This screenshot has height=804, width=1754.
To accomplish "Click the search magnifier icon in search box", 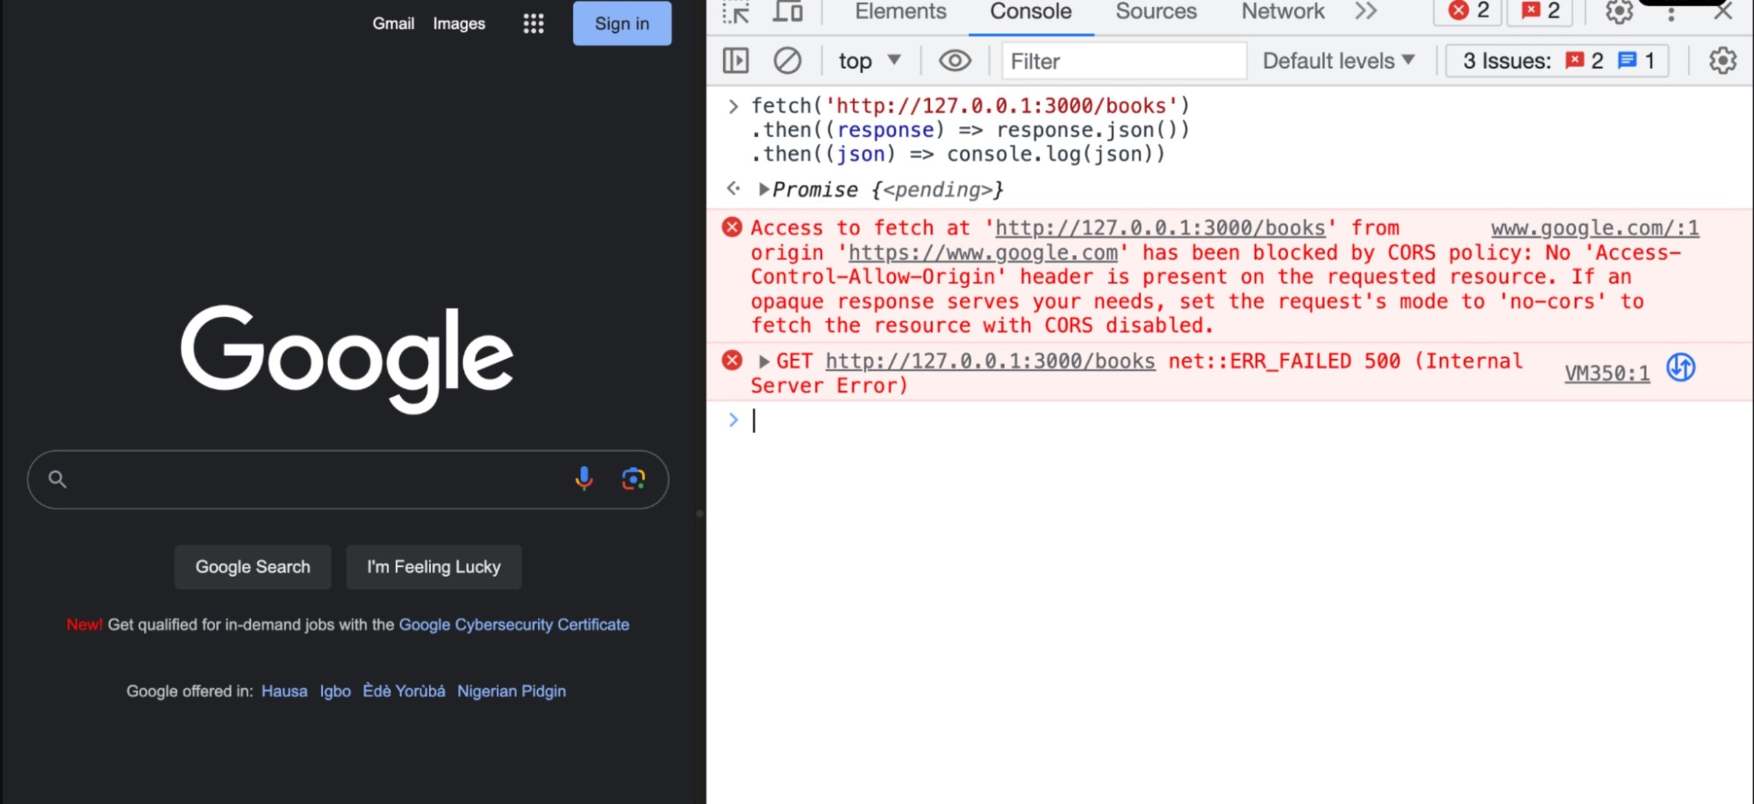I will point(58,479).
